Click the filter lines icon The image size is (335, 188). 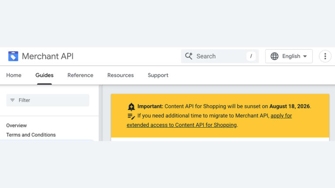click(x=13, y=100)
